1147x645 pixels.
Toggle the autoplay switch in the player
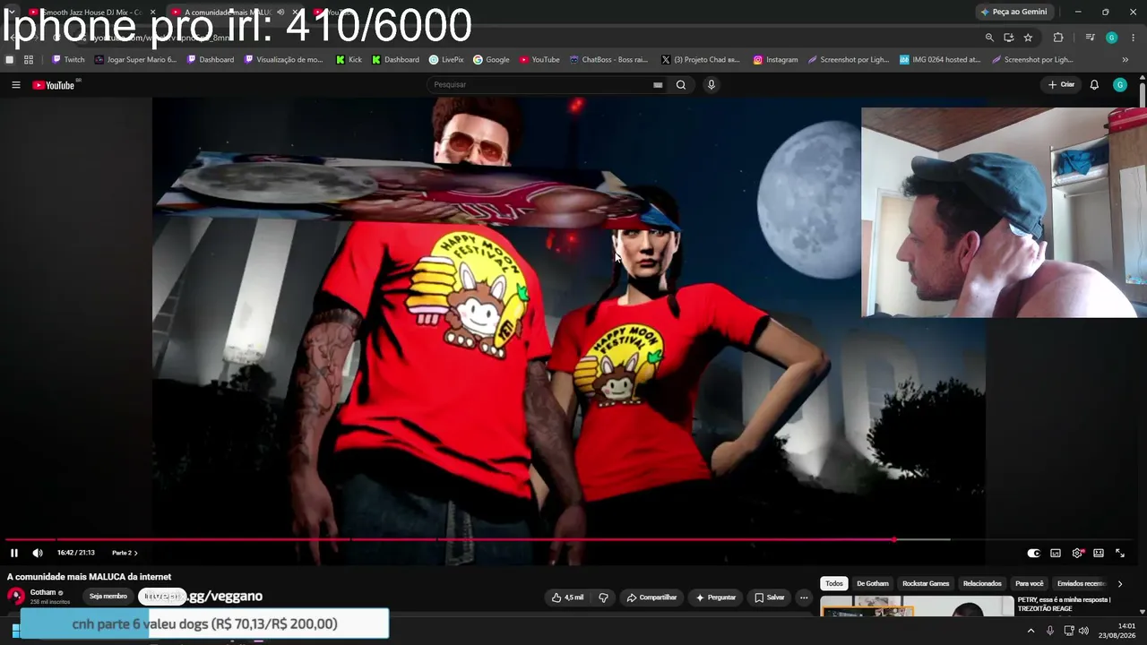(1034, 553)
